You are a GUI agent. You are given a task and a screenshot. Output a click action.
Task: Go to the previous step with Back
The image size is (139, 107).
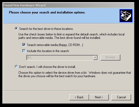79,97
